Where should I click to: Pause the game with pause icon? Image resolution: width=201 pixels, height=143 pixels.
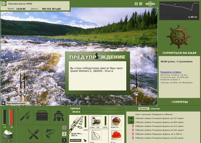coord(136,4)
